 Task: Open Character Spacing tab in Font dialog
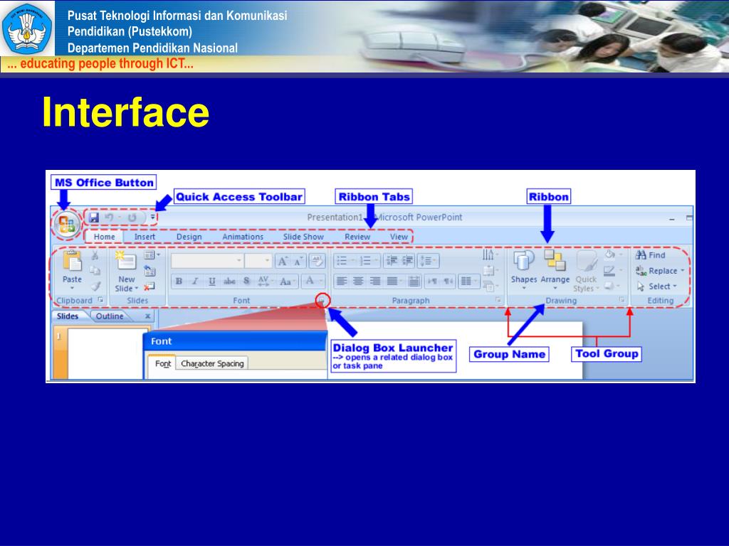212,363
